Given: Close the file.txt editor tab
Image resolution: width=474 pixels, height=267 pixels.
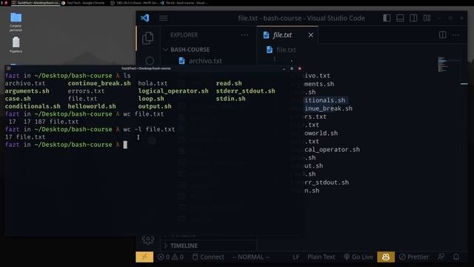Looking at the screenshot, I should (311, 35).
